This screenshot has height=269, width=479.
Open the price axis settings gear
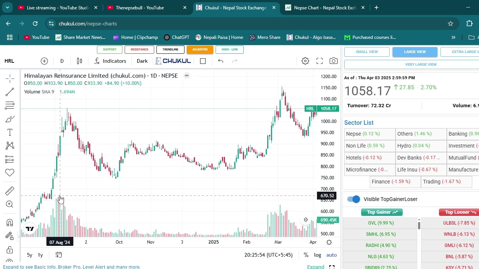click(329, 242)
